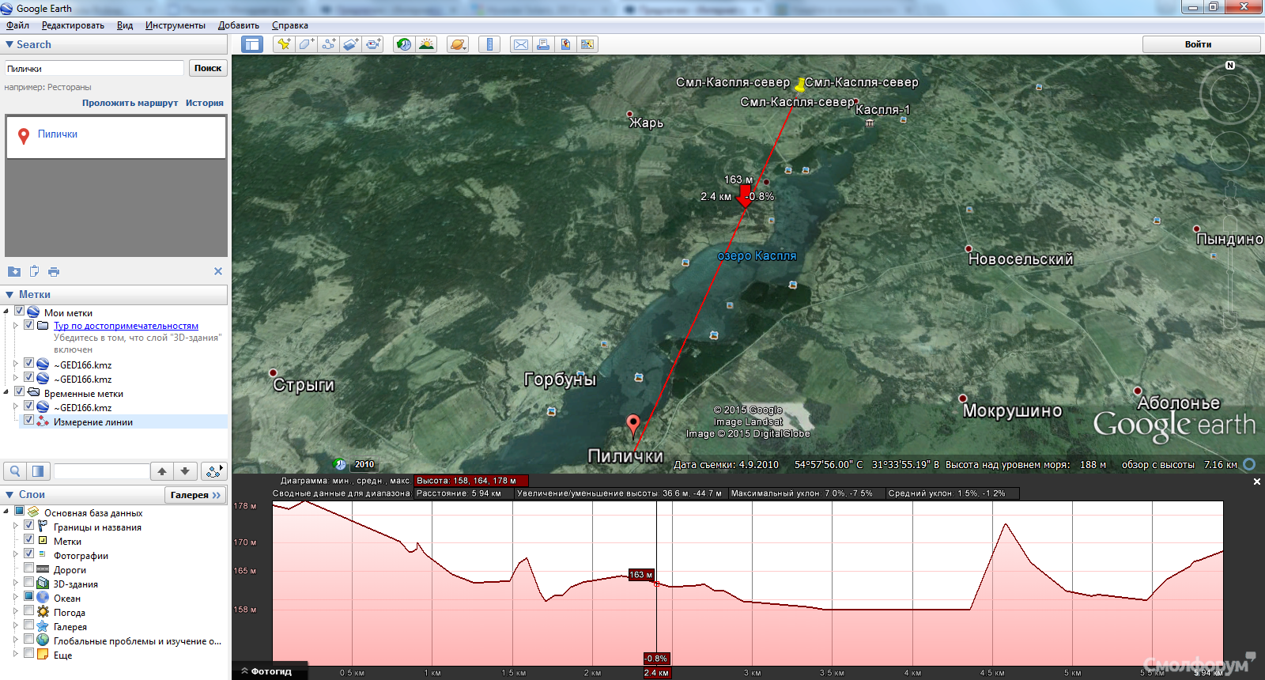Screen dimensions: 1265x680
Task: Collapse the Мои метки tree node
Action: tap(6, 312)
